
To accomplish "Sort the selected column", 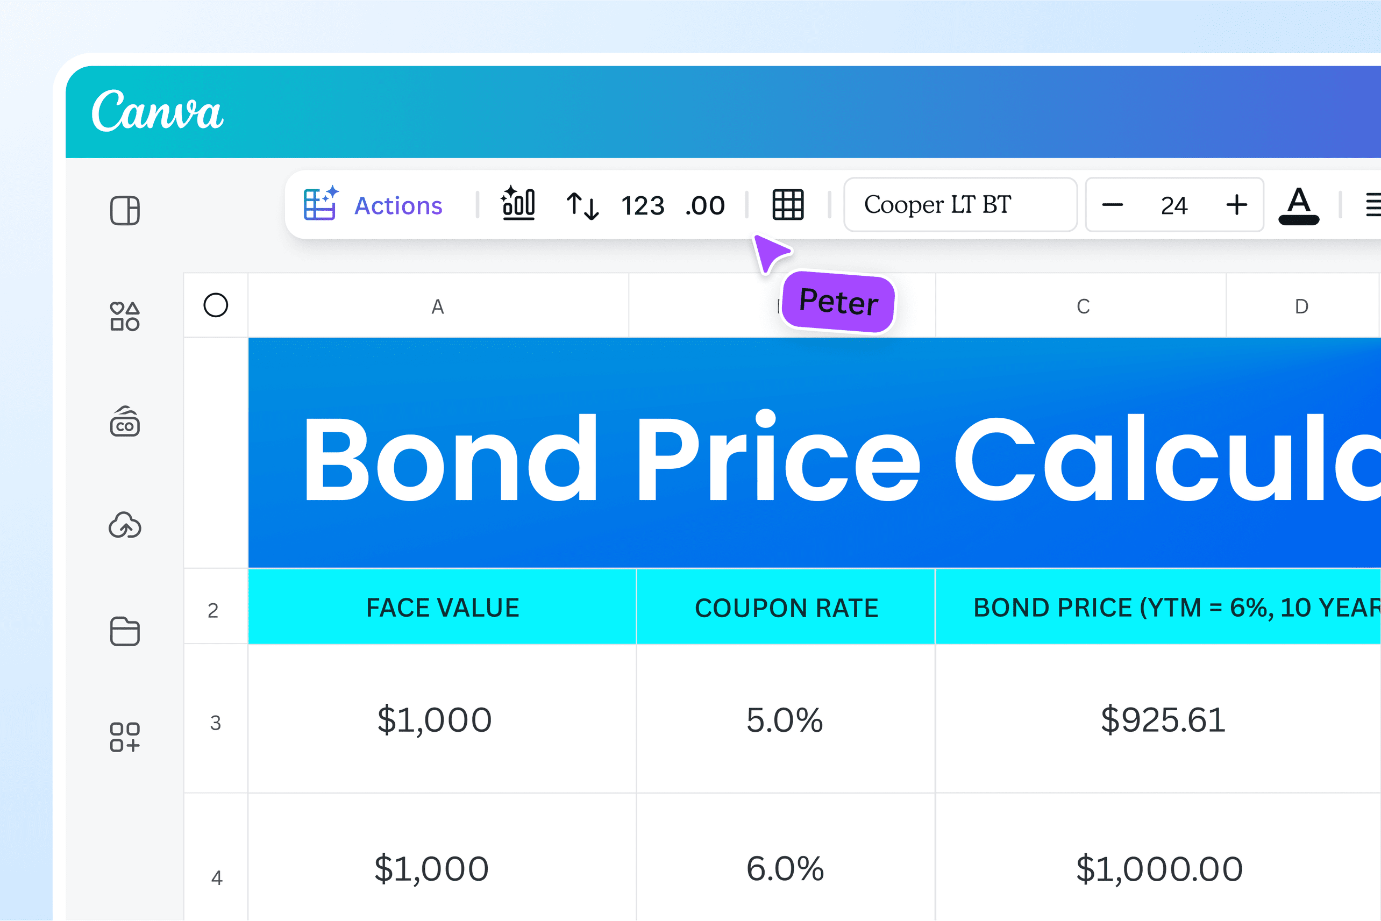I will (x=583, y=205).
